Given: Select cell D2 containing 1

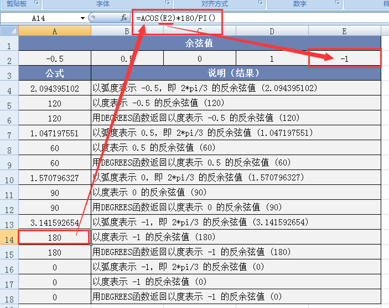Looking at the screenshot, I should point(272,59).
